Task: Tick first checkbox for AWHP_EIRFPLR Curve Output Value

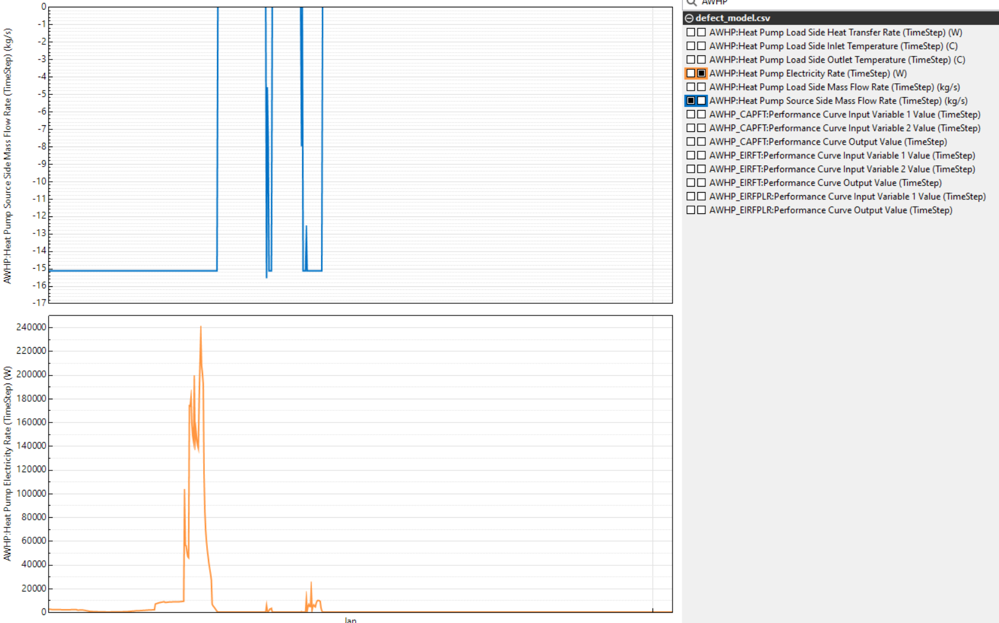Action: (691, 210)
